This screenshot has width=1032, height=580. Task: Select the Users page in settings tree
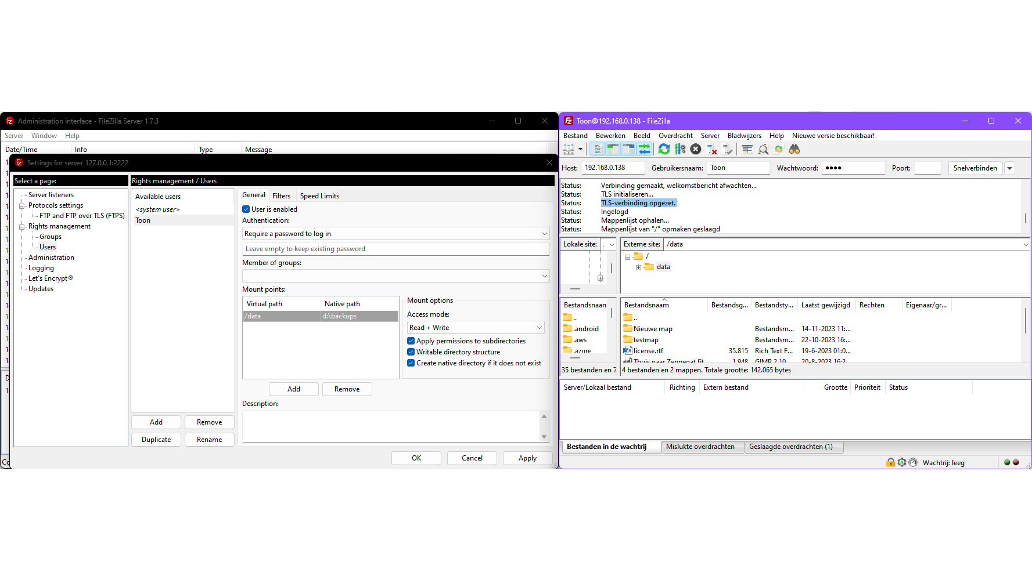48,247
